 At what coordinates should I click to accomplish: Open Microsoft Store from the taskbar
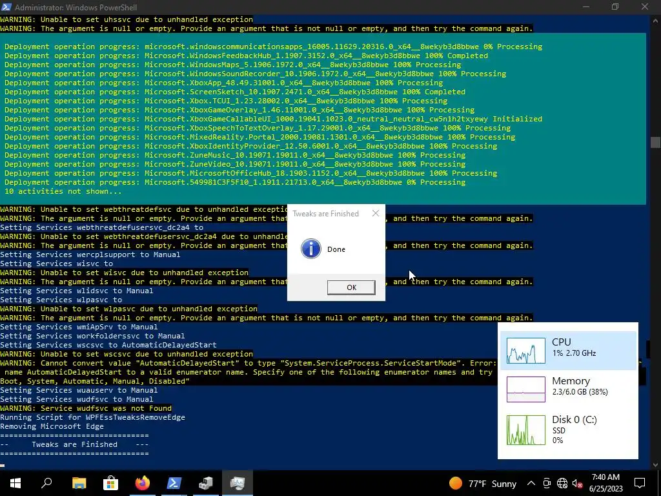click(110, 483)
